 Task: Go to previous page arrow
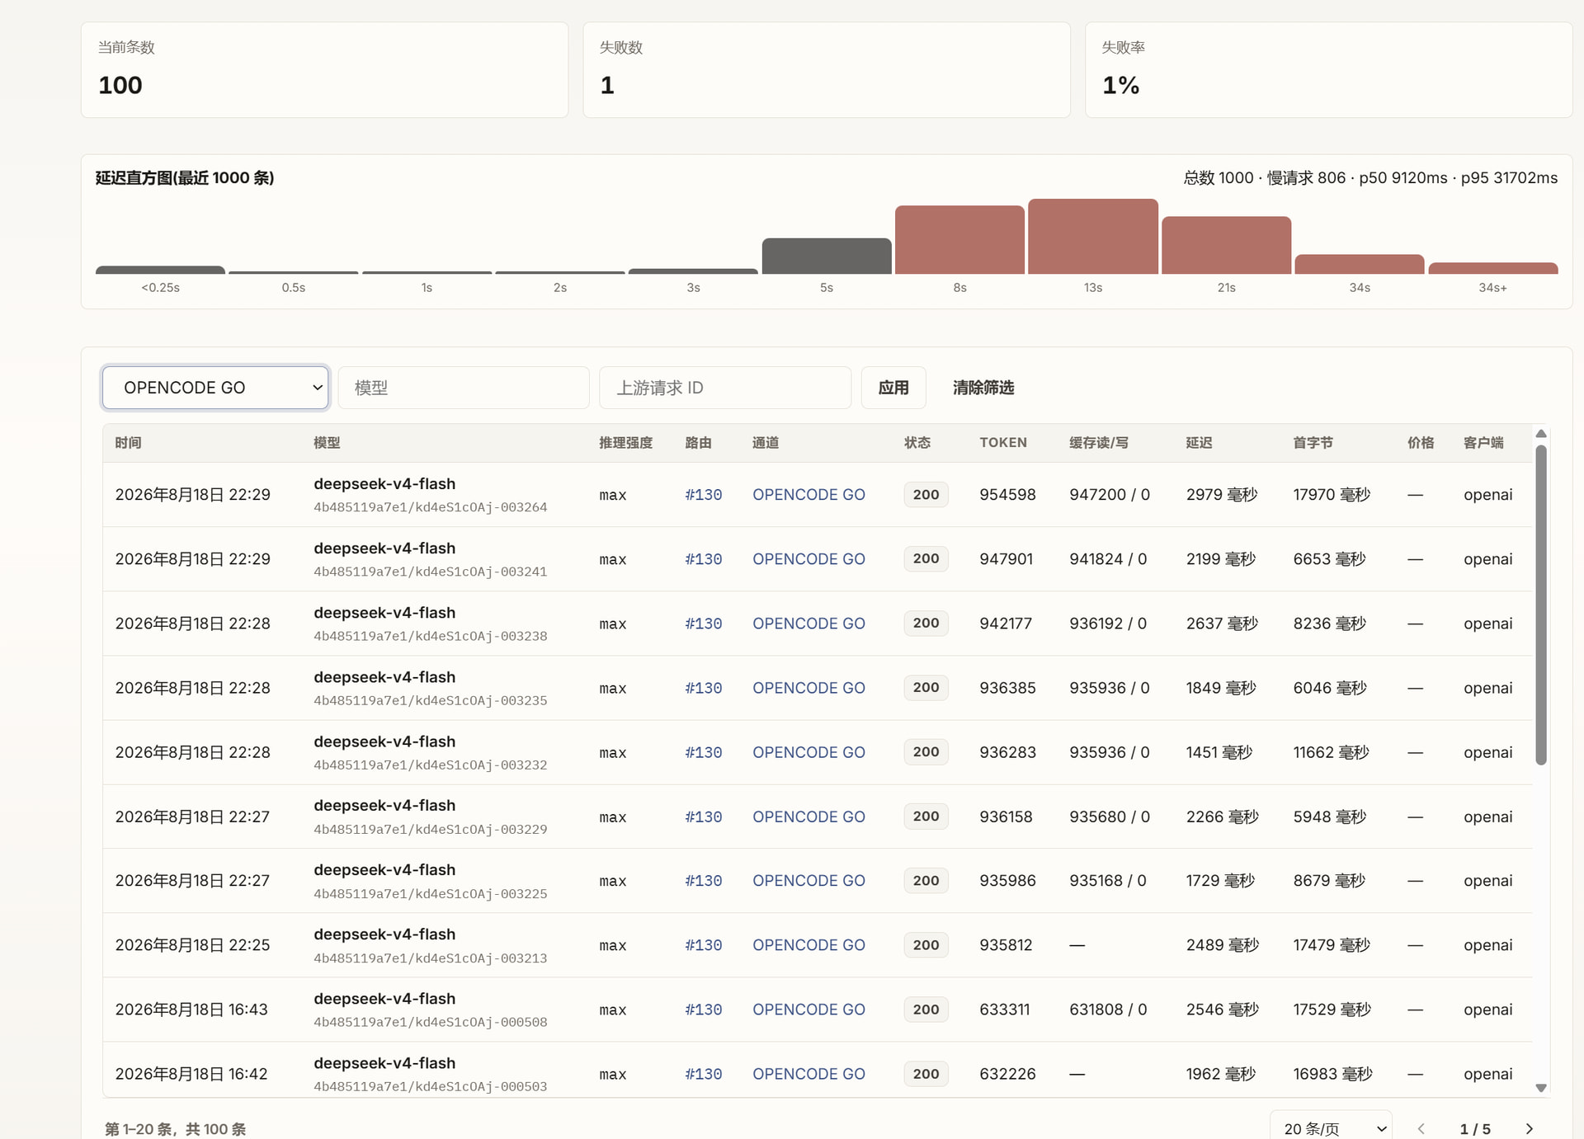1421,1128
